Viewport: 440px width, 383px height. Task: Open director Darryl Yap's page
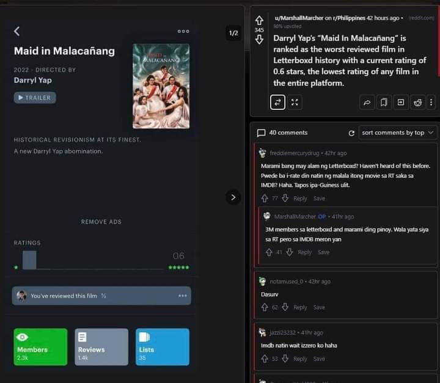(x=33, y=80)
